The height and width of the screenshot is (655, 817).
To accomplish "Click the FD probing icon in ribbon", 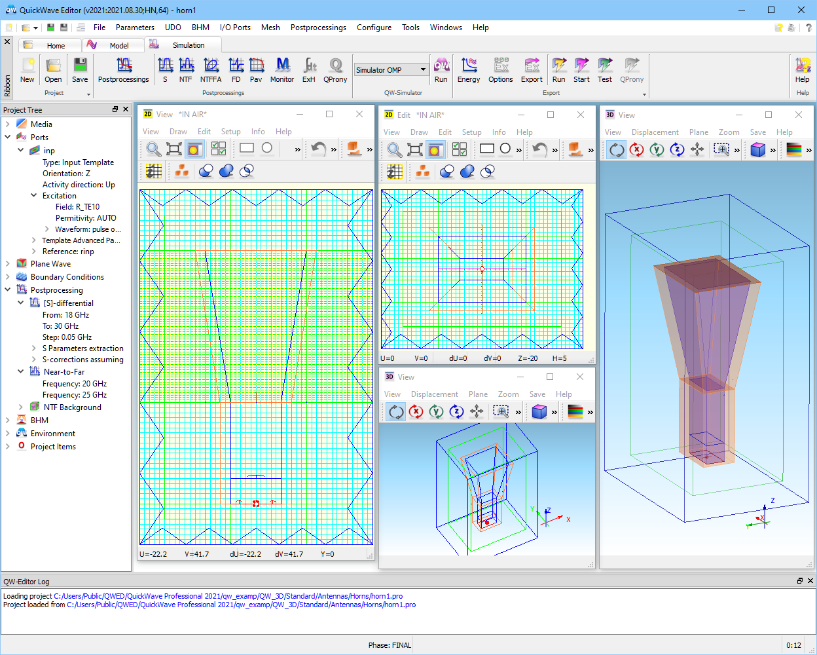I will (x=236, y=70).
